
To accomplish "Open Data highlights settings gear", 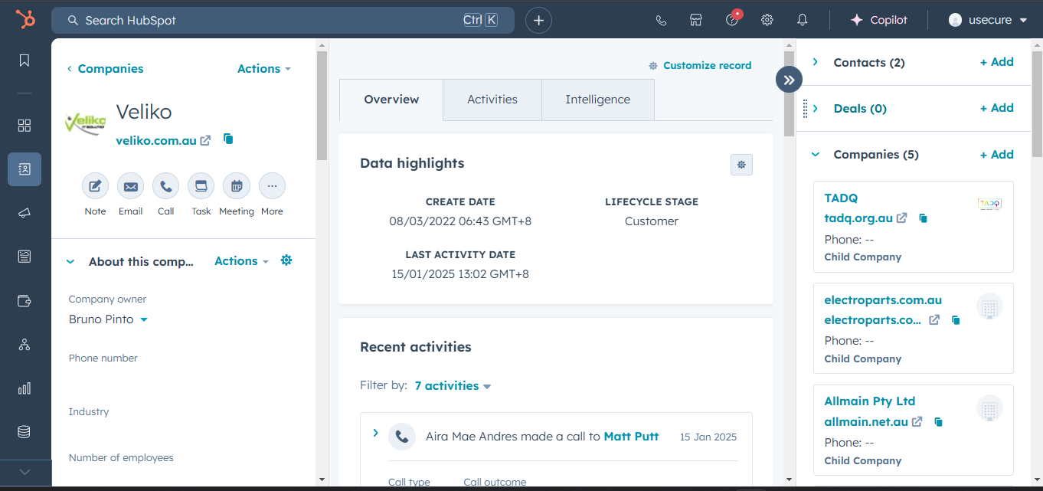I will pyautogui.click(x=741, y=164).
